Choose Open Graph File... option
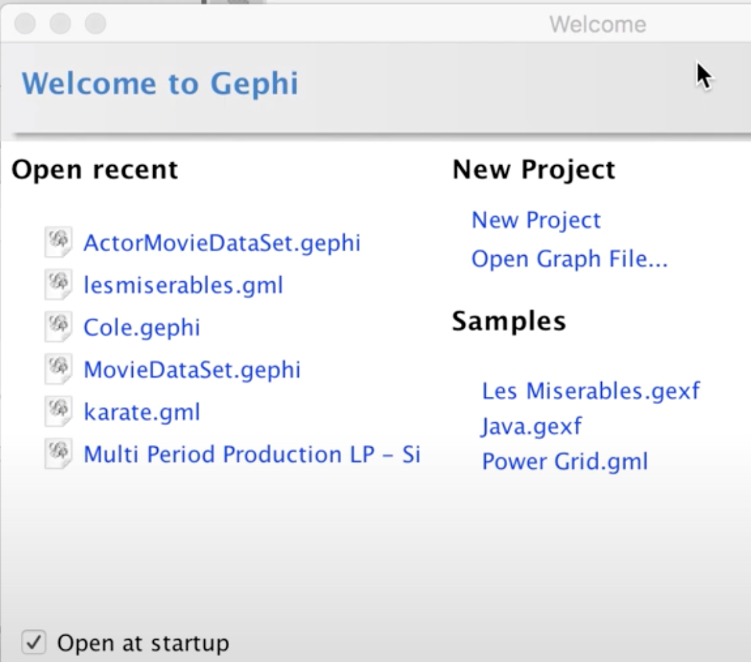The height and width of the screenshot is (662, 751). tap(570, 259)
